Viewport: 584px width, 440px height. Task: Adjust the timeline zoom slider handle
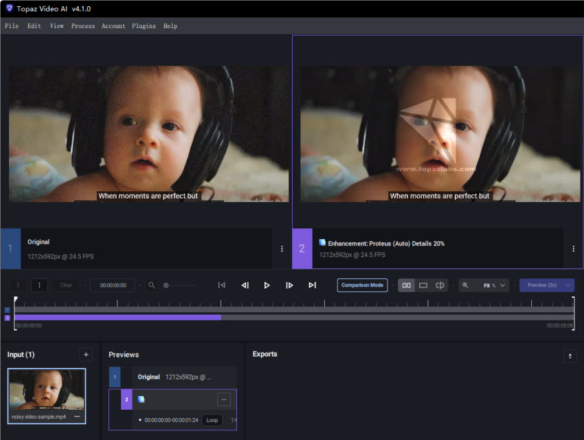point(166,285)
